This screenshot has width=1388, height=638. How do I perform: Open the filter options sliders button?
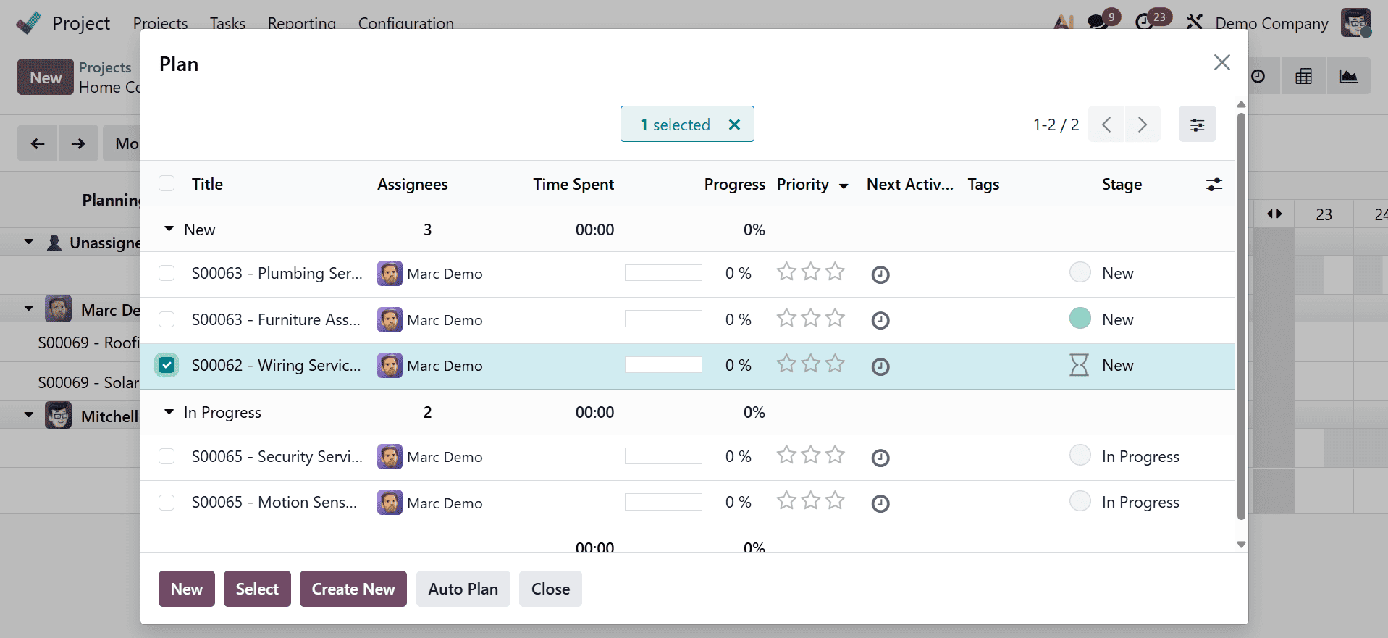click(x=1198, y=125)
